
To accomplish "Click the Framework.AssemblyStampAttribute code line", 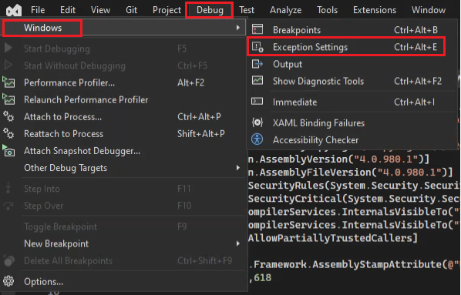I will [355, 264].
